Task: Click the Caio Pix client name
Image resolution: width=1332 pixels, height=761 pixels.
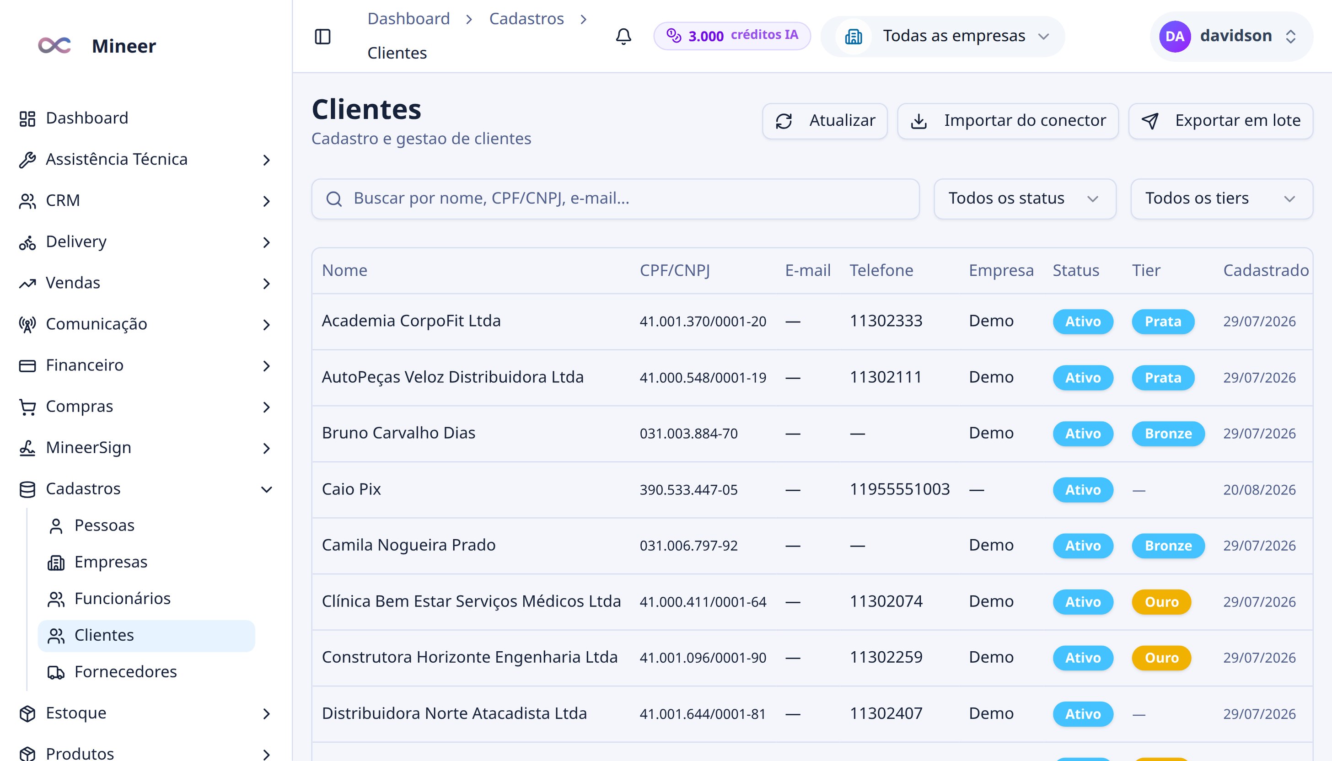Action: 351,489
